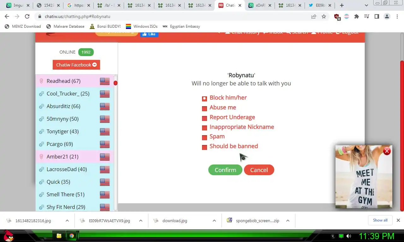The image size is (404, 242).
Task: Expand options for spongebob_screen zip download
Action: point(288,221)
